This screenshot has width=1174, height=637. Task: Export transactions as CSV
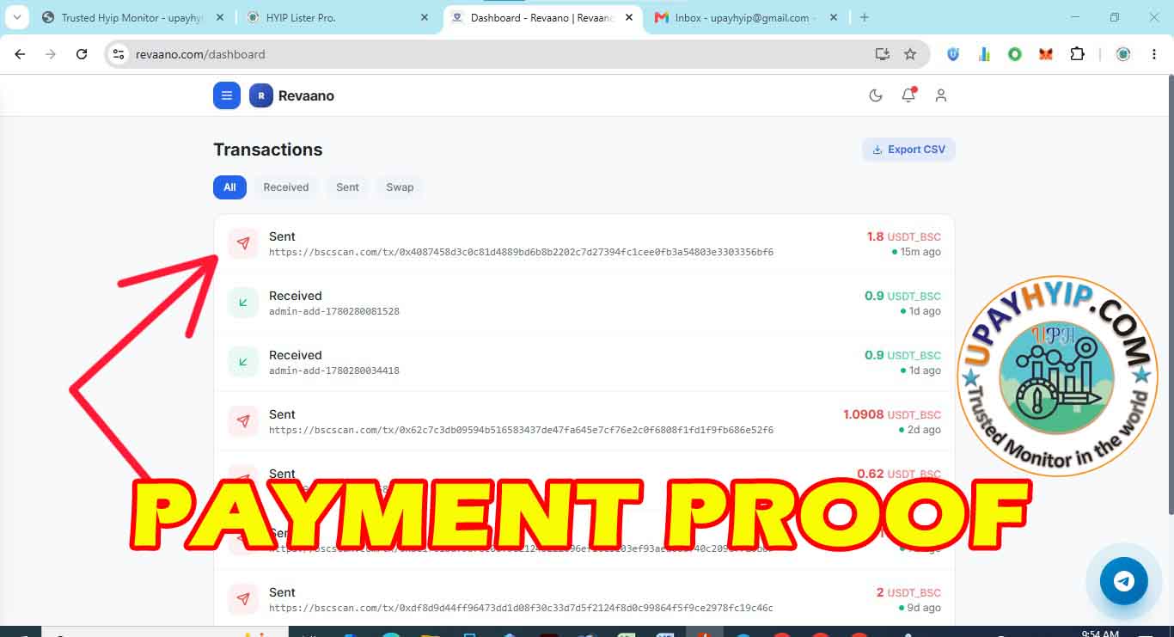point(908,150)
